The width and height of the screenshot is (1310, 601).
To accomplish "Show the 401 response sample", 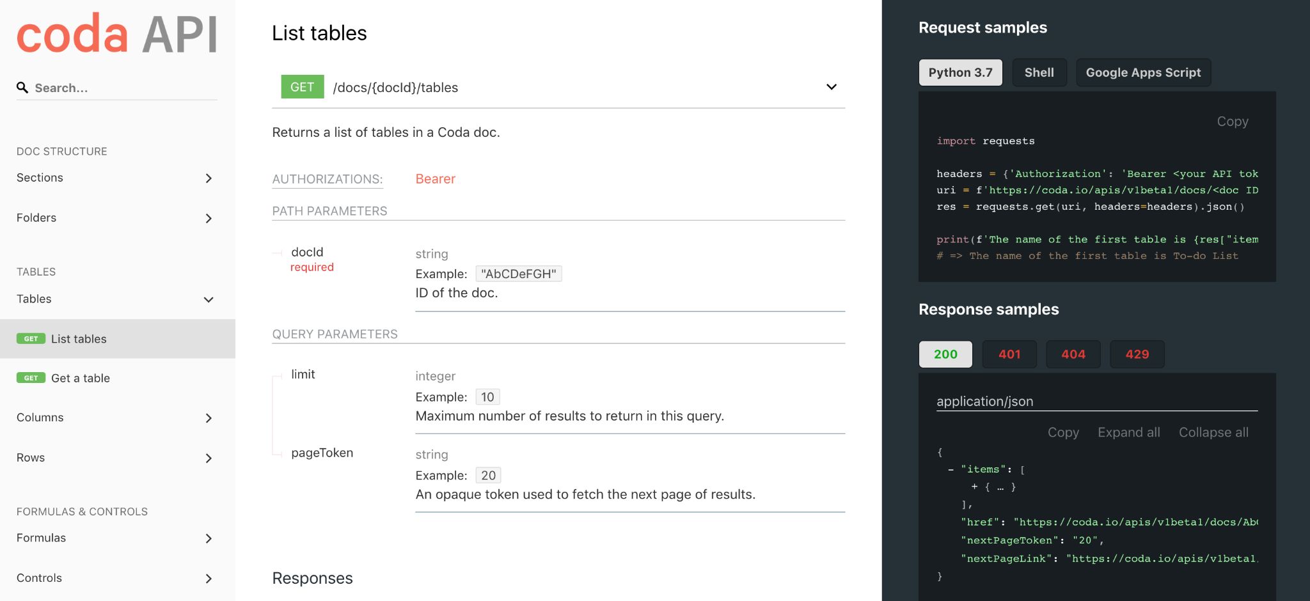I will coord(1009,354).
